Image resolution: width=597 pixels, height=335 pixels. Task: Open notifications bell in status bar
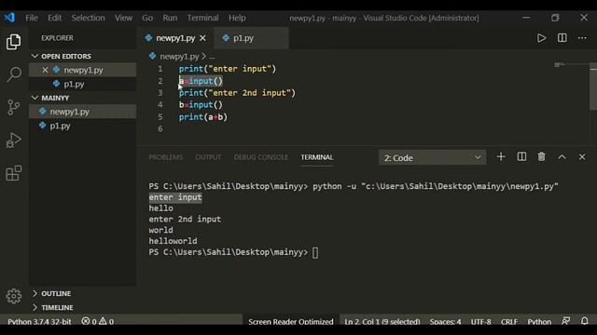click(x=585, y=321)
